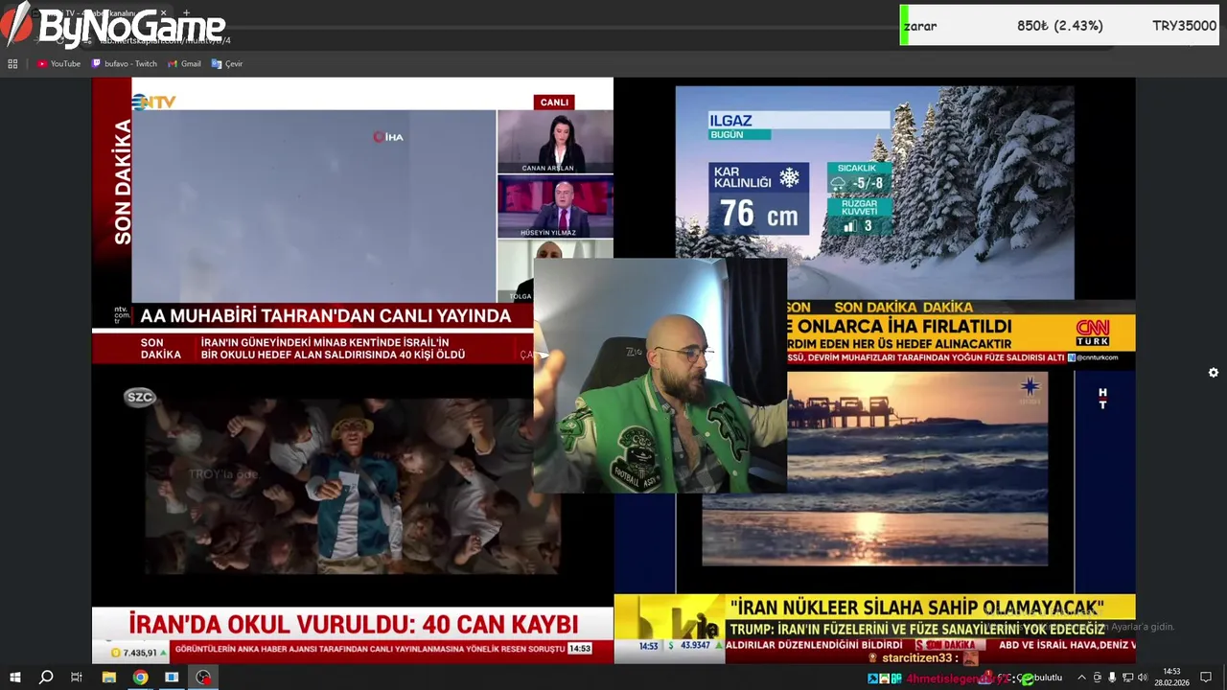Click the SZC channel logo badge

click(x=140, y=398)
